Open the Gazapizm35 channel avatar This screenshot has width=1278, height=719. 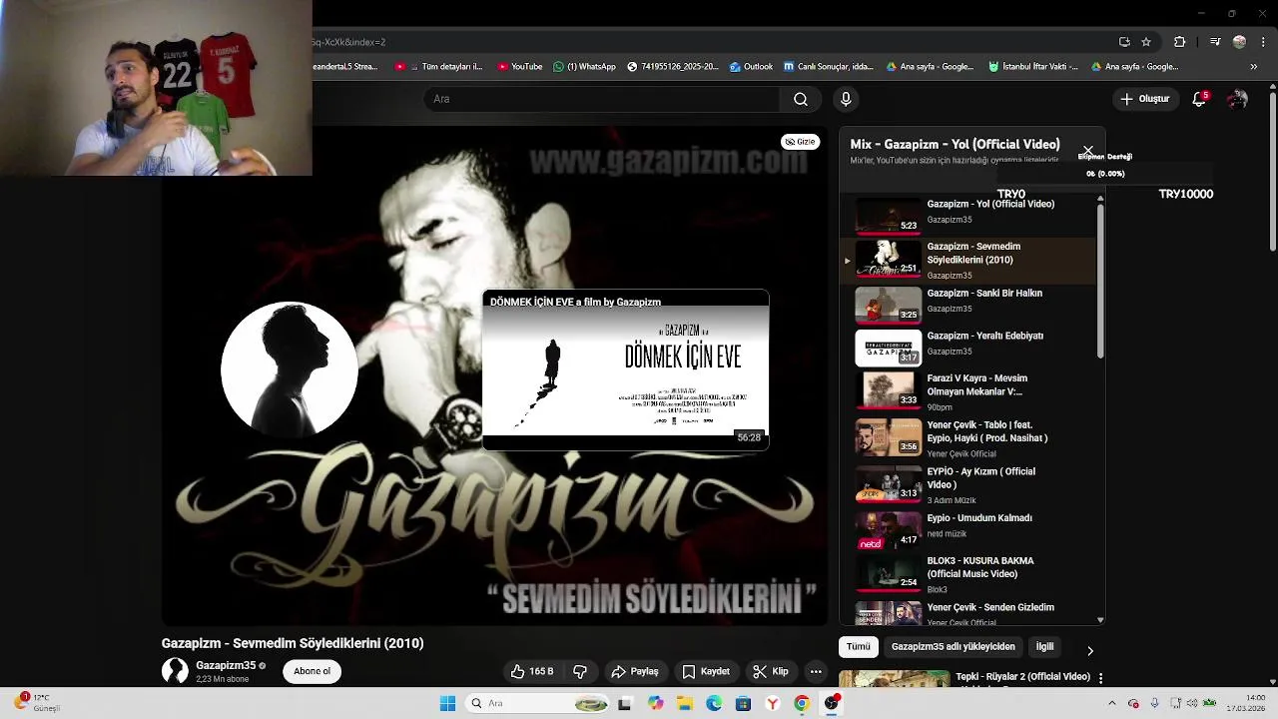[x=175, y=671]
